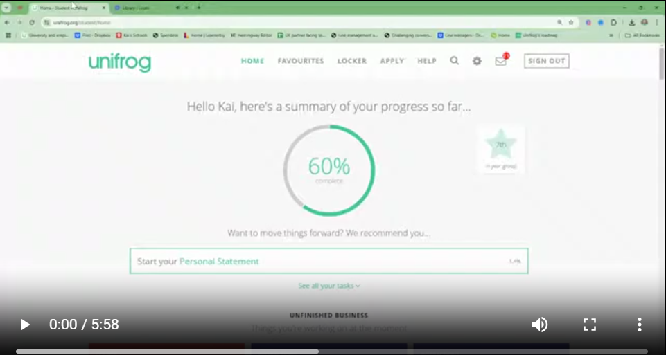Open browser profile avatar

645,22
